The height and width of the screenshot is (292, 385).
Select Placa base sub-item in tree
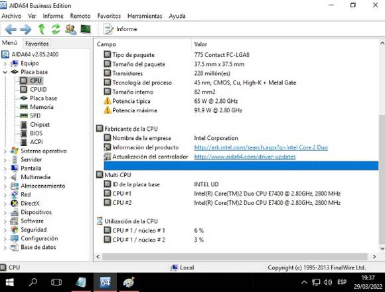coord(43,98)
